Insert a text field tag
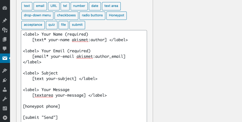Viewport: 242px width, 122px height. (x=27, y=6)
